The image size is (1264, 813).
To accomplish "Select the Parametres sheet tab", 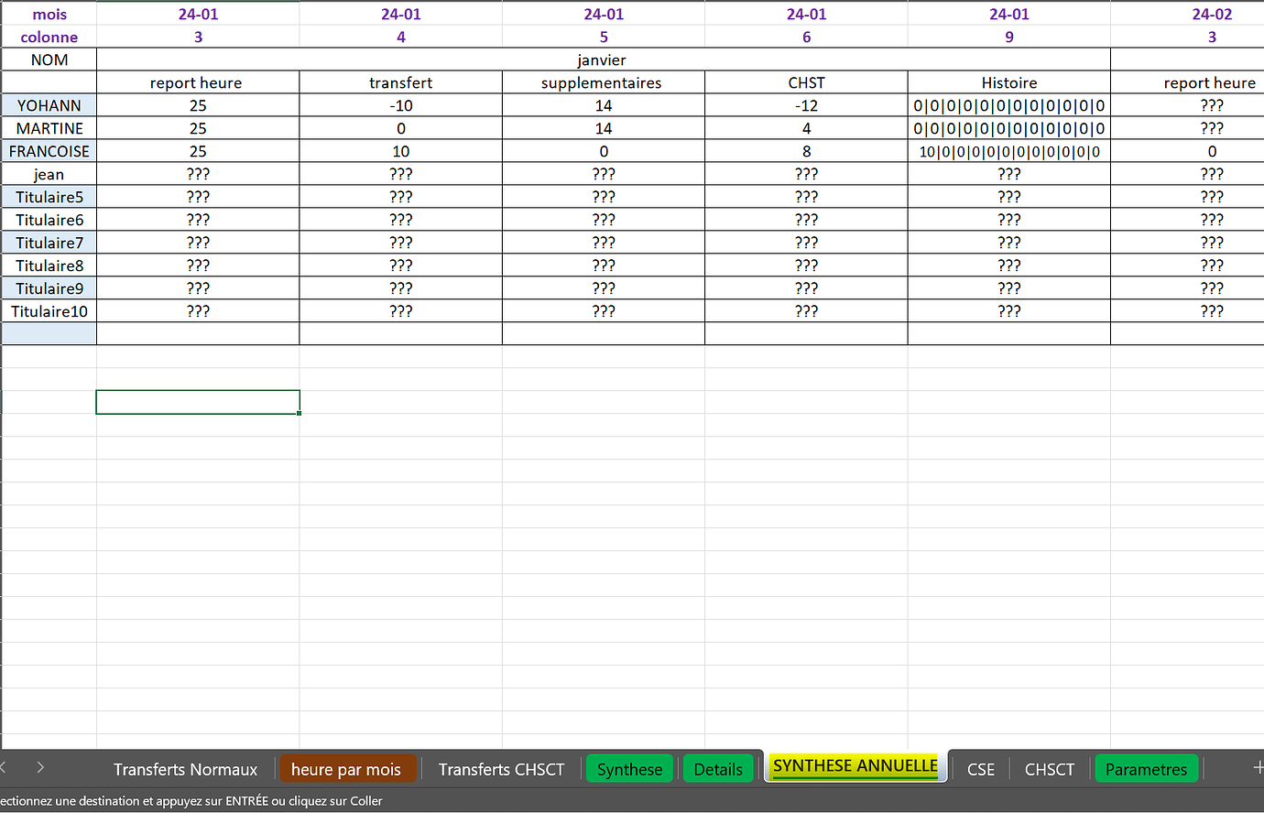I will 1146,769.
